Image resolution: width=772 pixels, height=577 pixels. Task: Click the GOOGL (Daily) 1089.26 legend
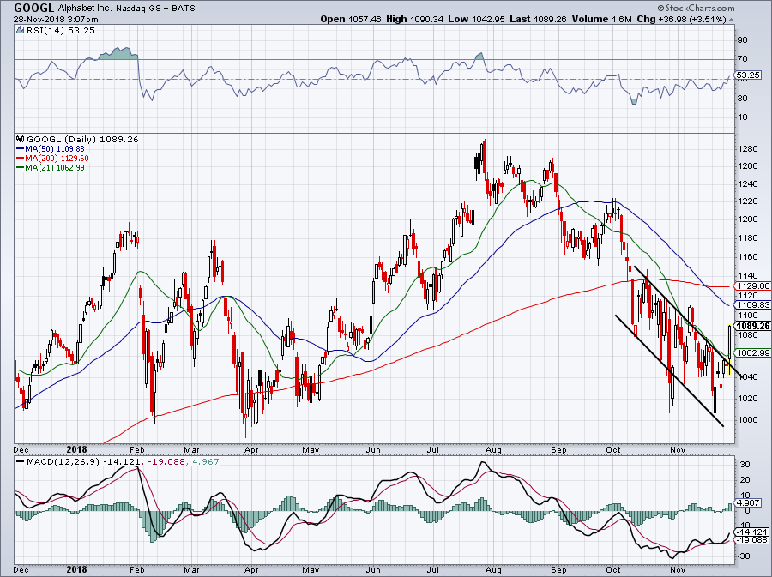coord(82,139)
